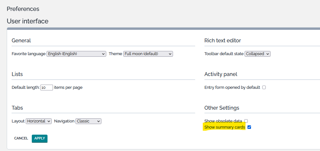Open Toolbar default state dropdown
The height and width of the screenshot is (151, 320).
click(257, 54)
